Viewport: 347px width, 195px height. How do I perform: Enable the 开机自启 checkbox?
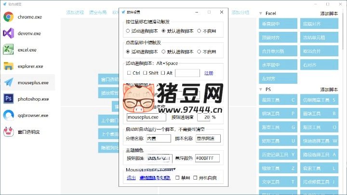pos(195,178)
